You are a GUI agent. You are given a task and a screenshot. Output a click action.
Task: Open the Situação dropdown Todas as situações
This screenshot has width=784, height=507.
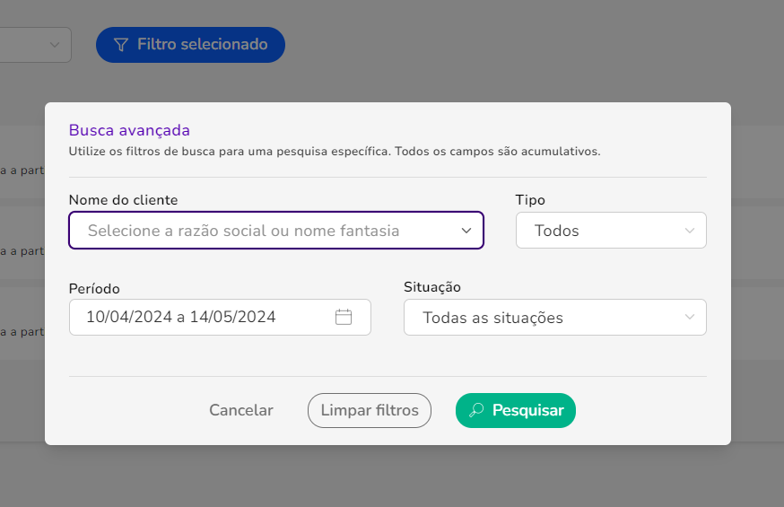click(555, 318)
